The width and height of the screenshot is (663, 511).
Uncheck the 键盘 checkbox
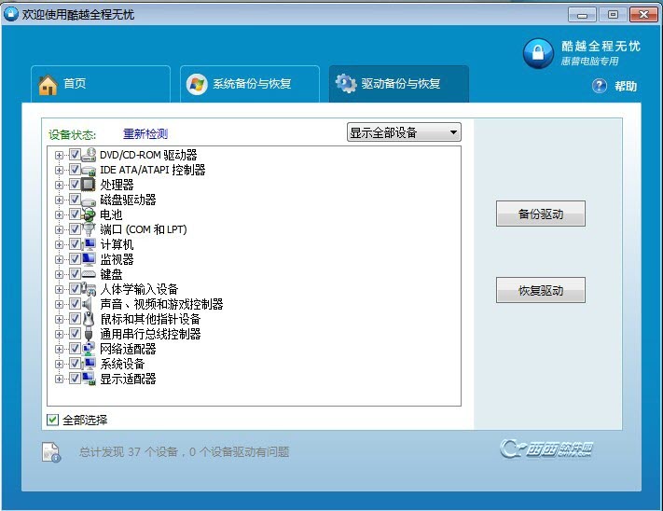pyautogui.click(x=75, y=274)
